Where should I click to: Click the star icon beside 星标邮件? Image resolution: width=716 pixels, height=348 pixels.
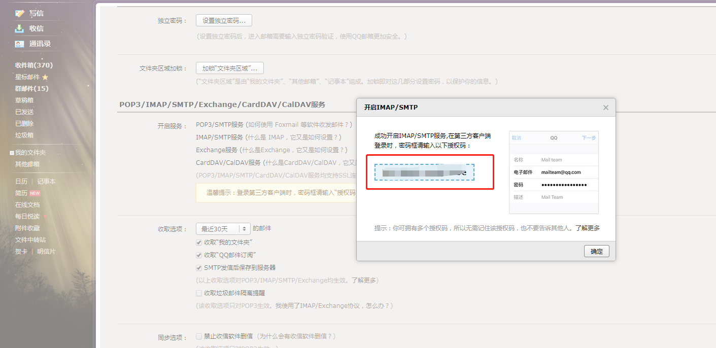pos(45,77)
